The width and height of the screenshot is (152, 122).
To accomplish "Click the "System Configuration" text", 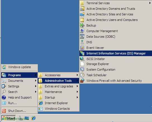I will coord(101,70).
